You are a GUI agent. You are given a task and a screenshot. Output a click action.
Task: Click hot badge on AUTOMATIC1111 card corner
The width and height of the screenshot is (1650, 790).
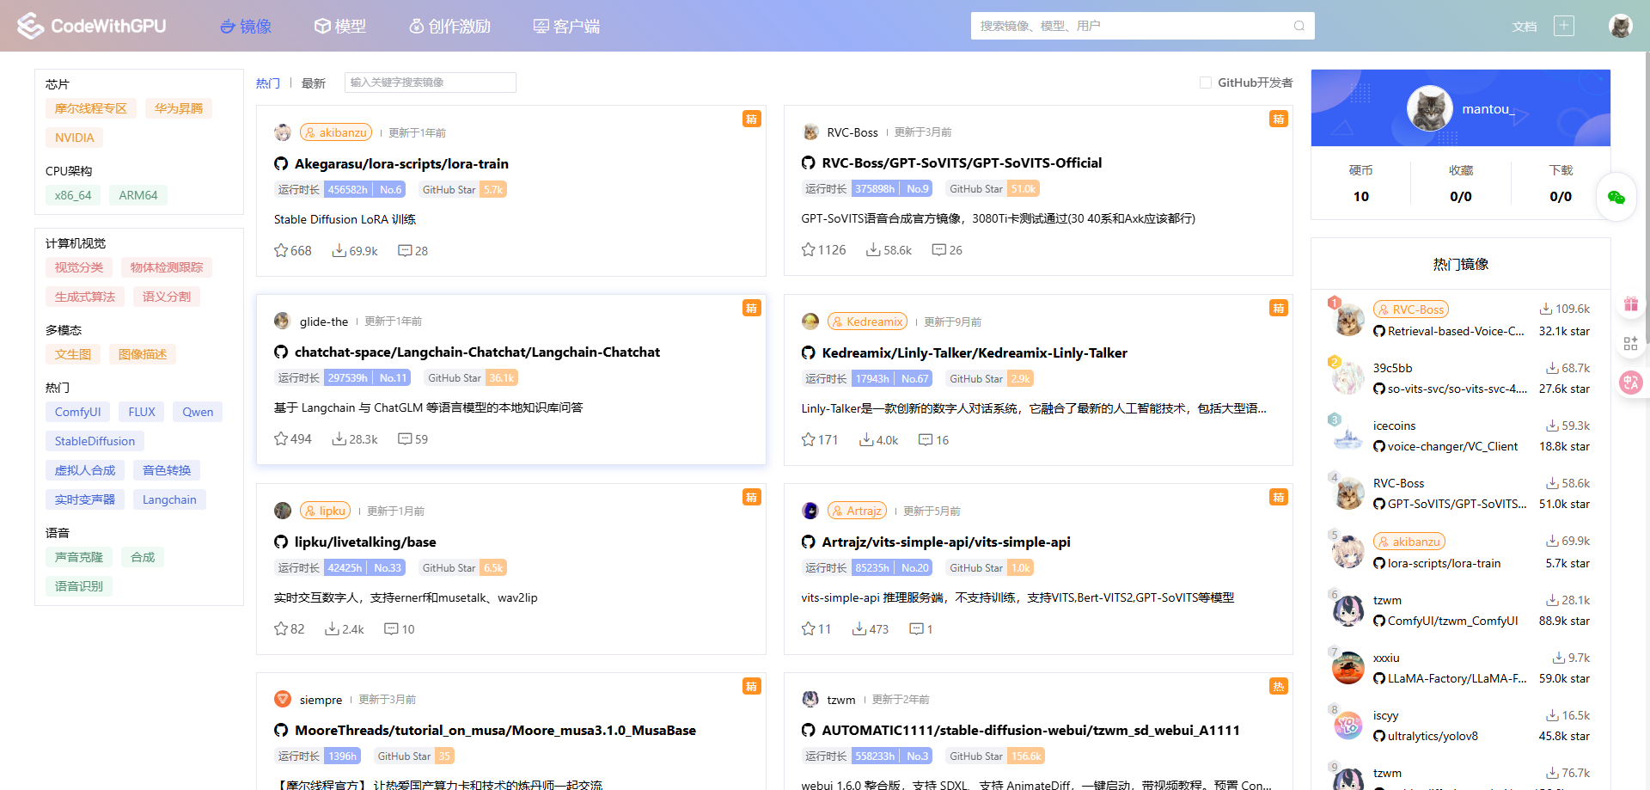[1279, 686]
